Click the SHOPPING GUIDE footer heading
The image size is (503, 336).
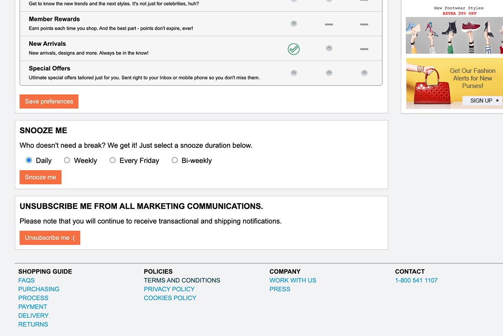[45, 271]
